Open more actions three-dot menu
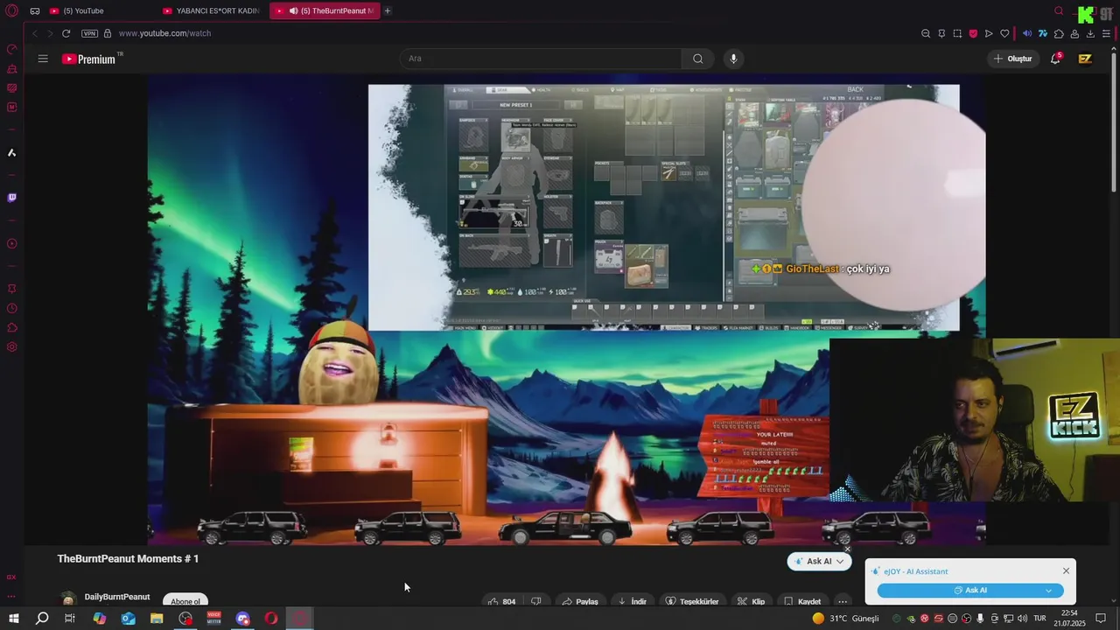The image size is (1120, 630). (x=843, y=601)
